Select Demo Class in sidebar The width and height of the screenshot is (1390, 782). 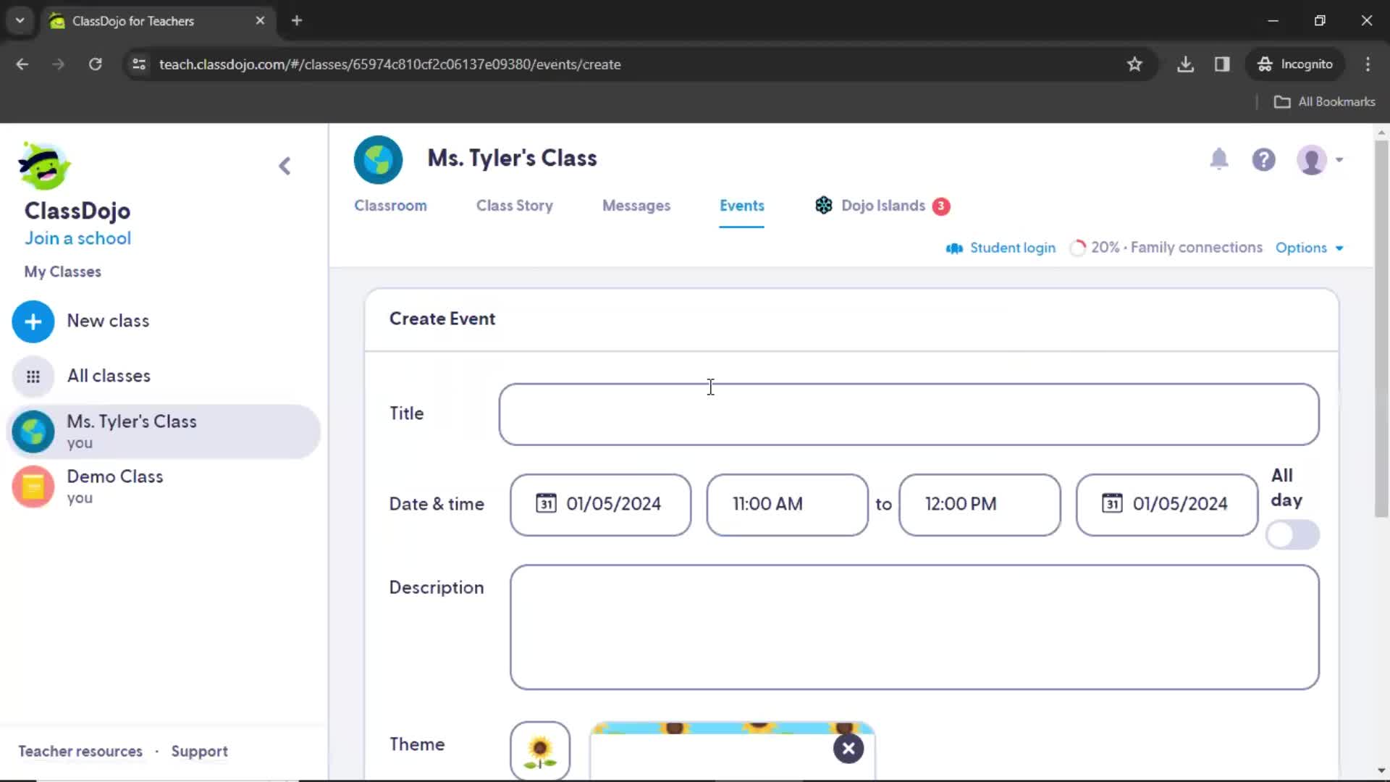click(x=164, y=487)
